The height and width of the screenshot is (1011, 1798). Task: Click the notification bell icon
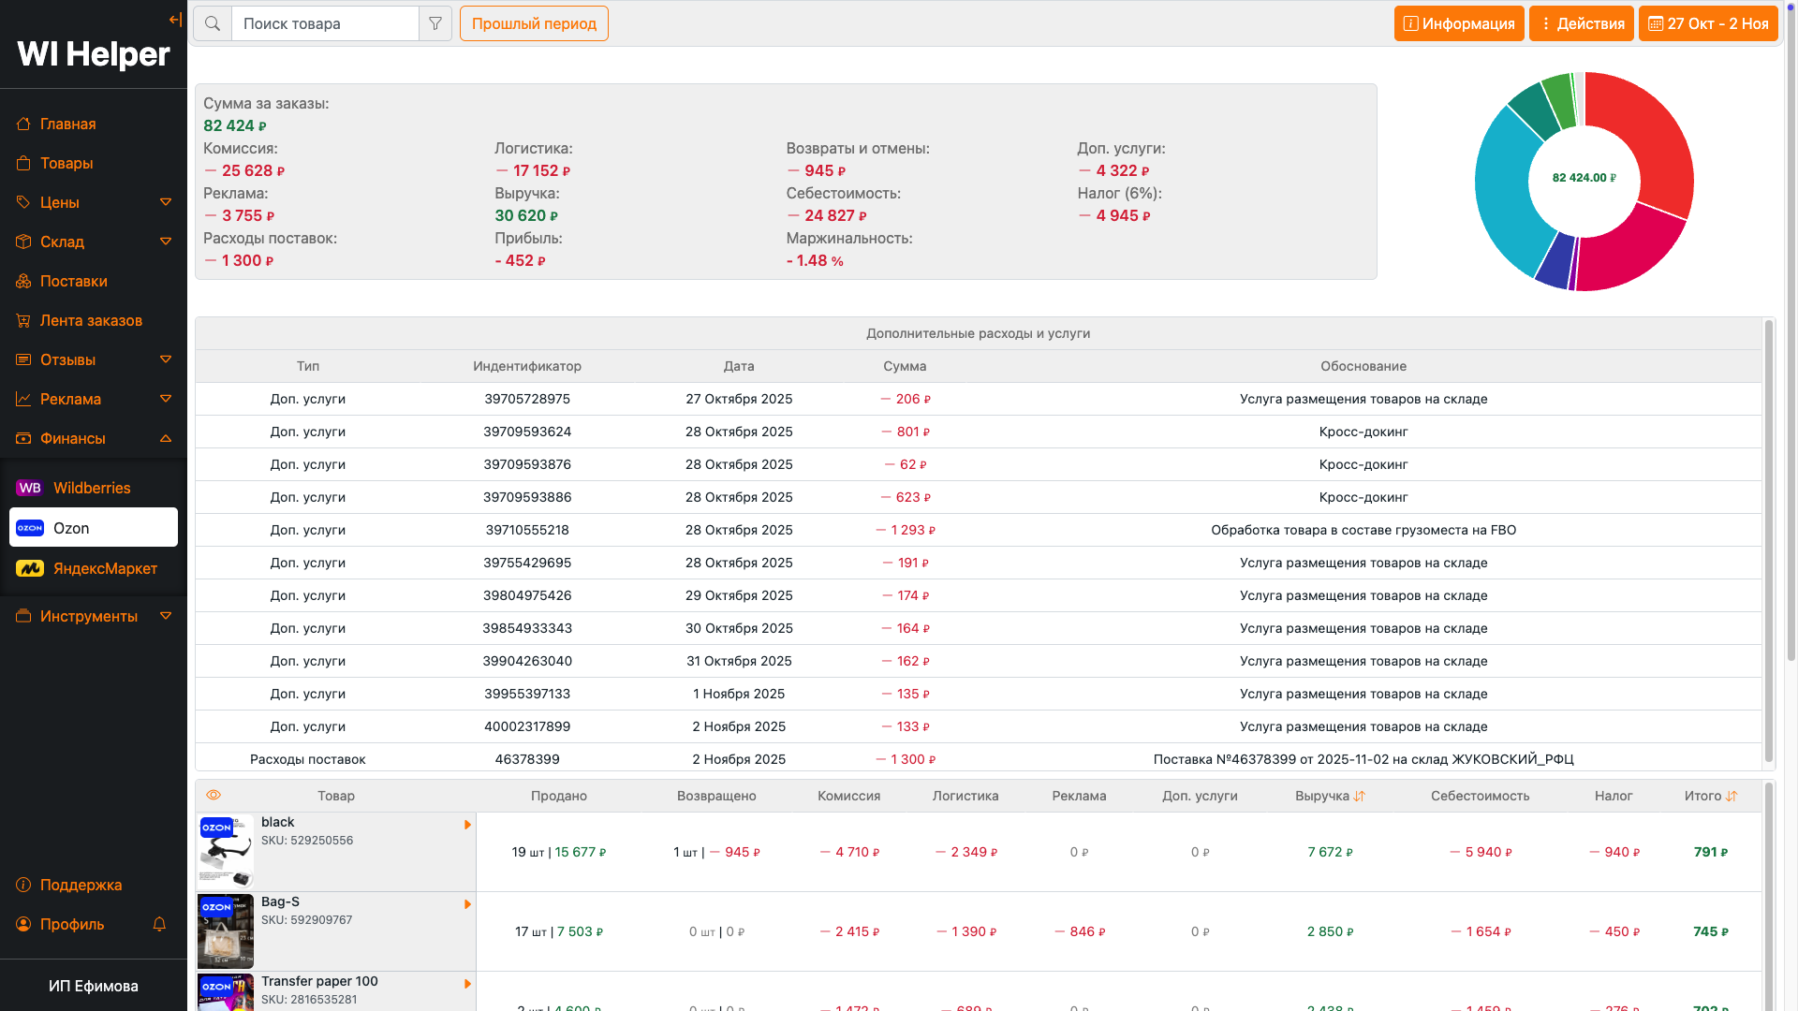pos(159,924)
